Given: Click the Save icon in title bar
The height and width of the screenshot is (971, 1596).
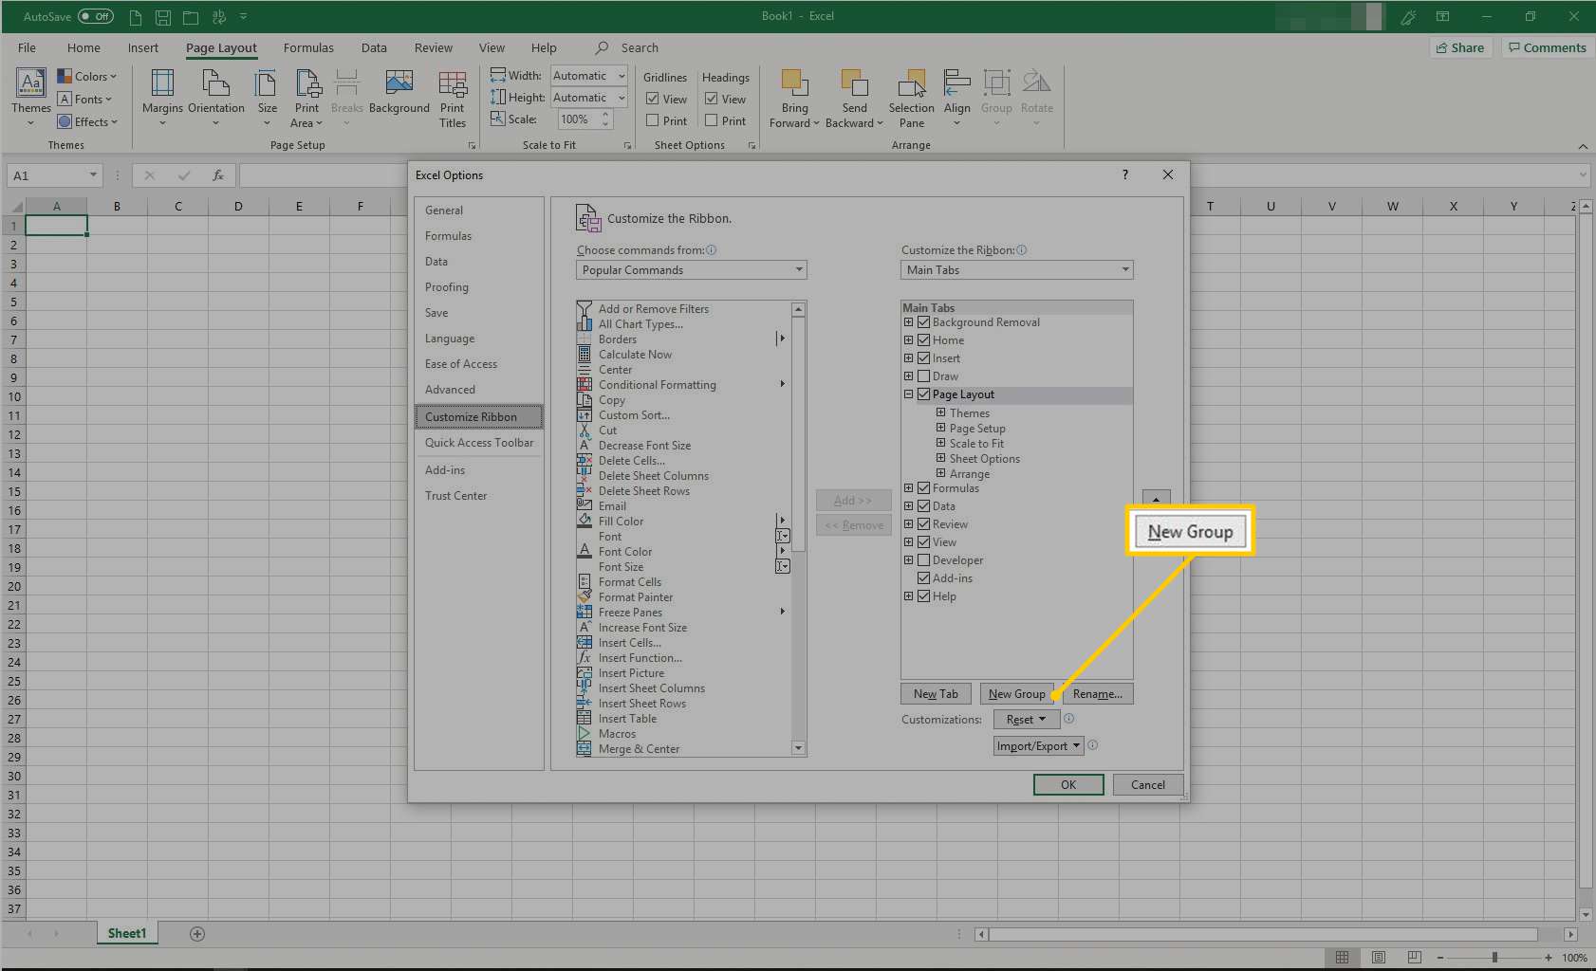Looking at the screenshot, I should 163,17.
